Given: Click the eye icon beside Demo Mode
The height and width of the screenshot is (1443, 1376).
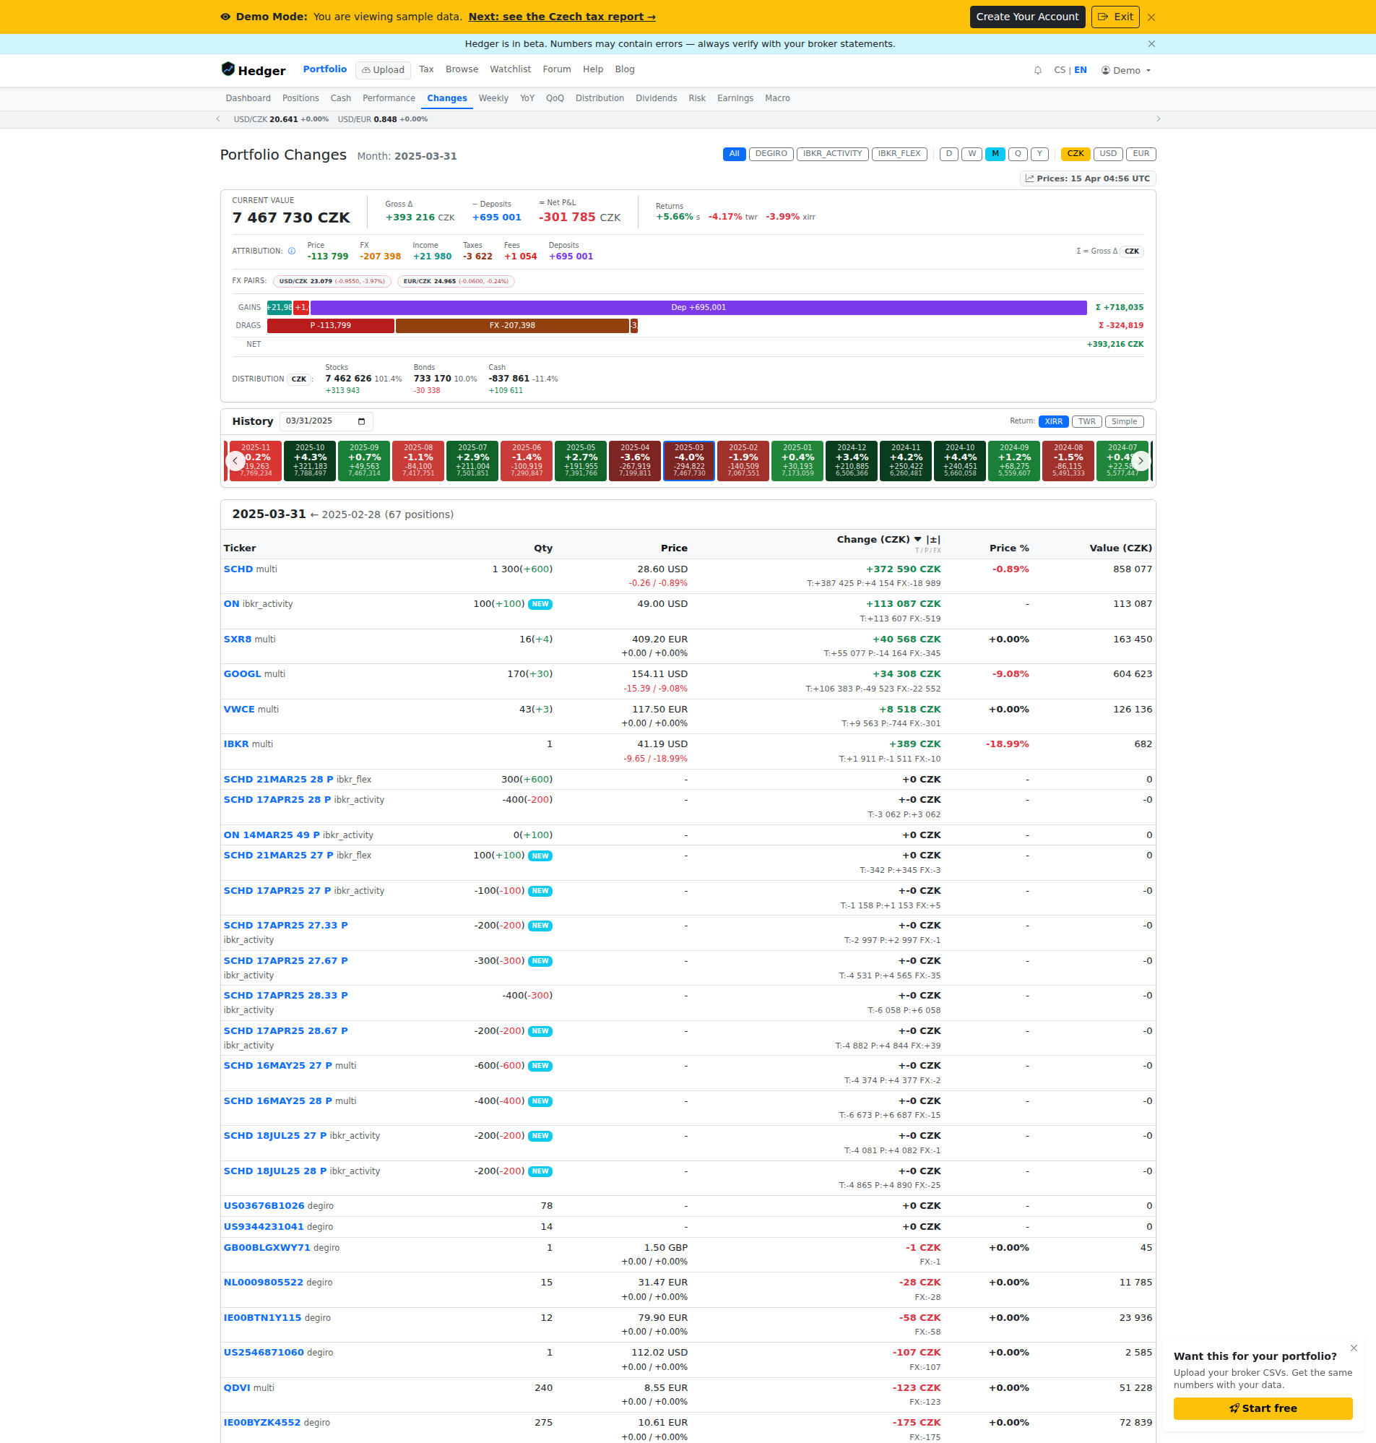Looking at the screenshot, I should [x=225, y=17].
